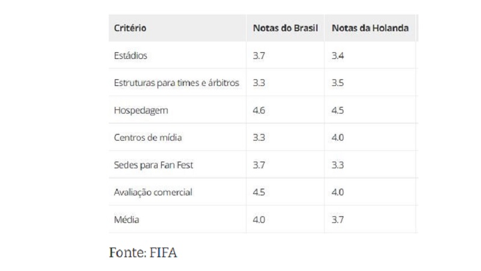This screenshot has width=481, height=271.
Task: Click Brazil's Estádios score 3.7
Action: pyautogui.click(x=259, y=56)
